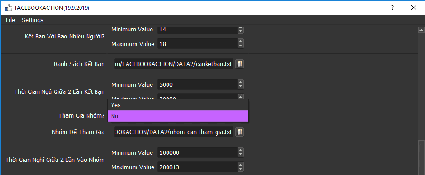This screenshot has height=175, width=425.
Task: Increase Maximum Value 18 using up arrow
Action: [x=241, y=42]
